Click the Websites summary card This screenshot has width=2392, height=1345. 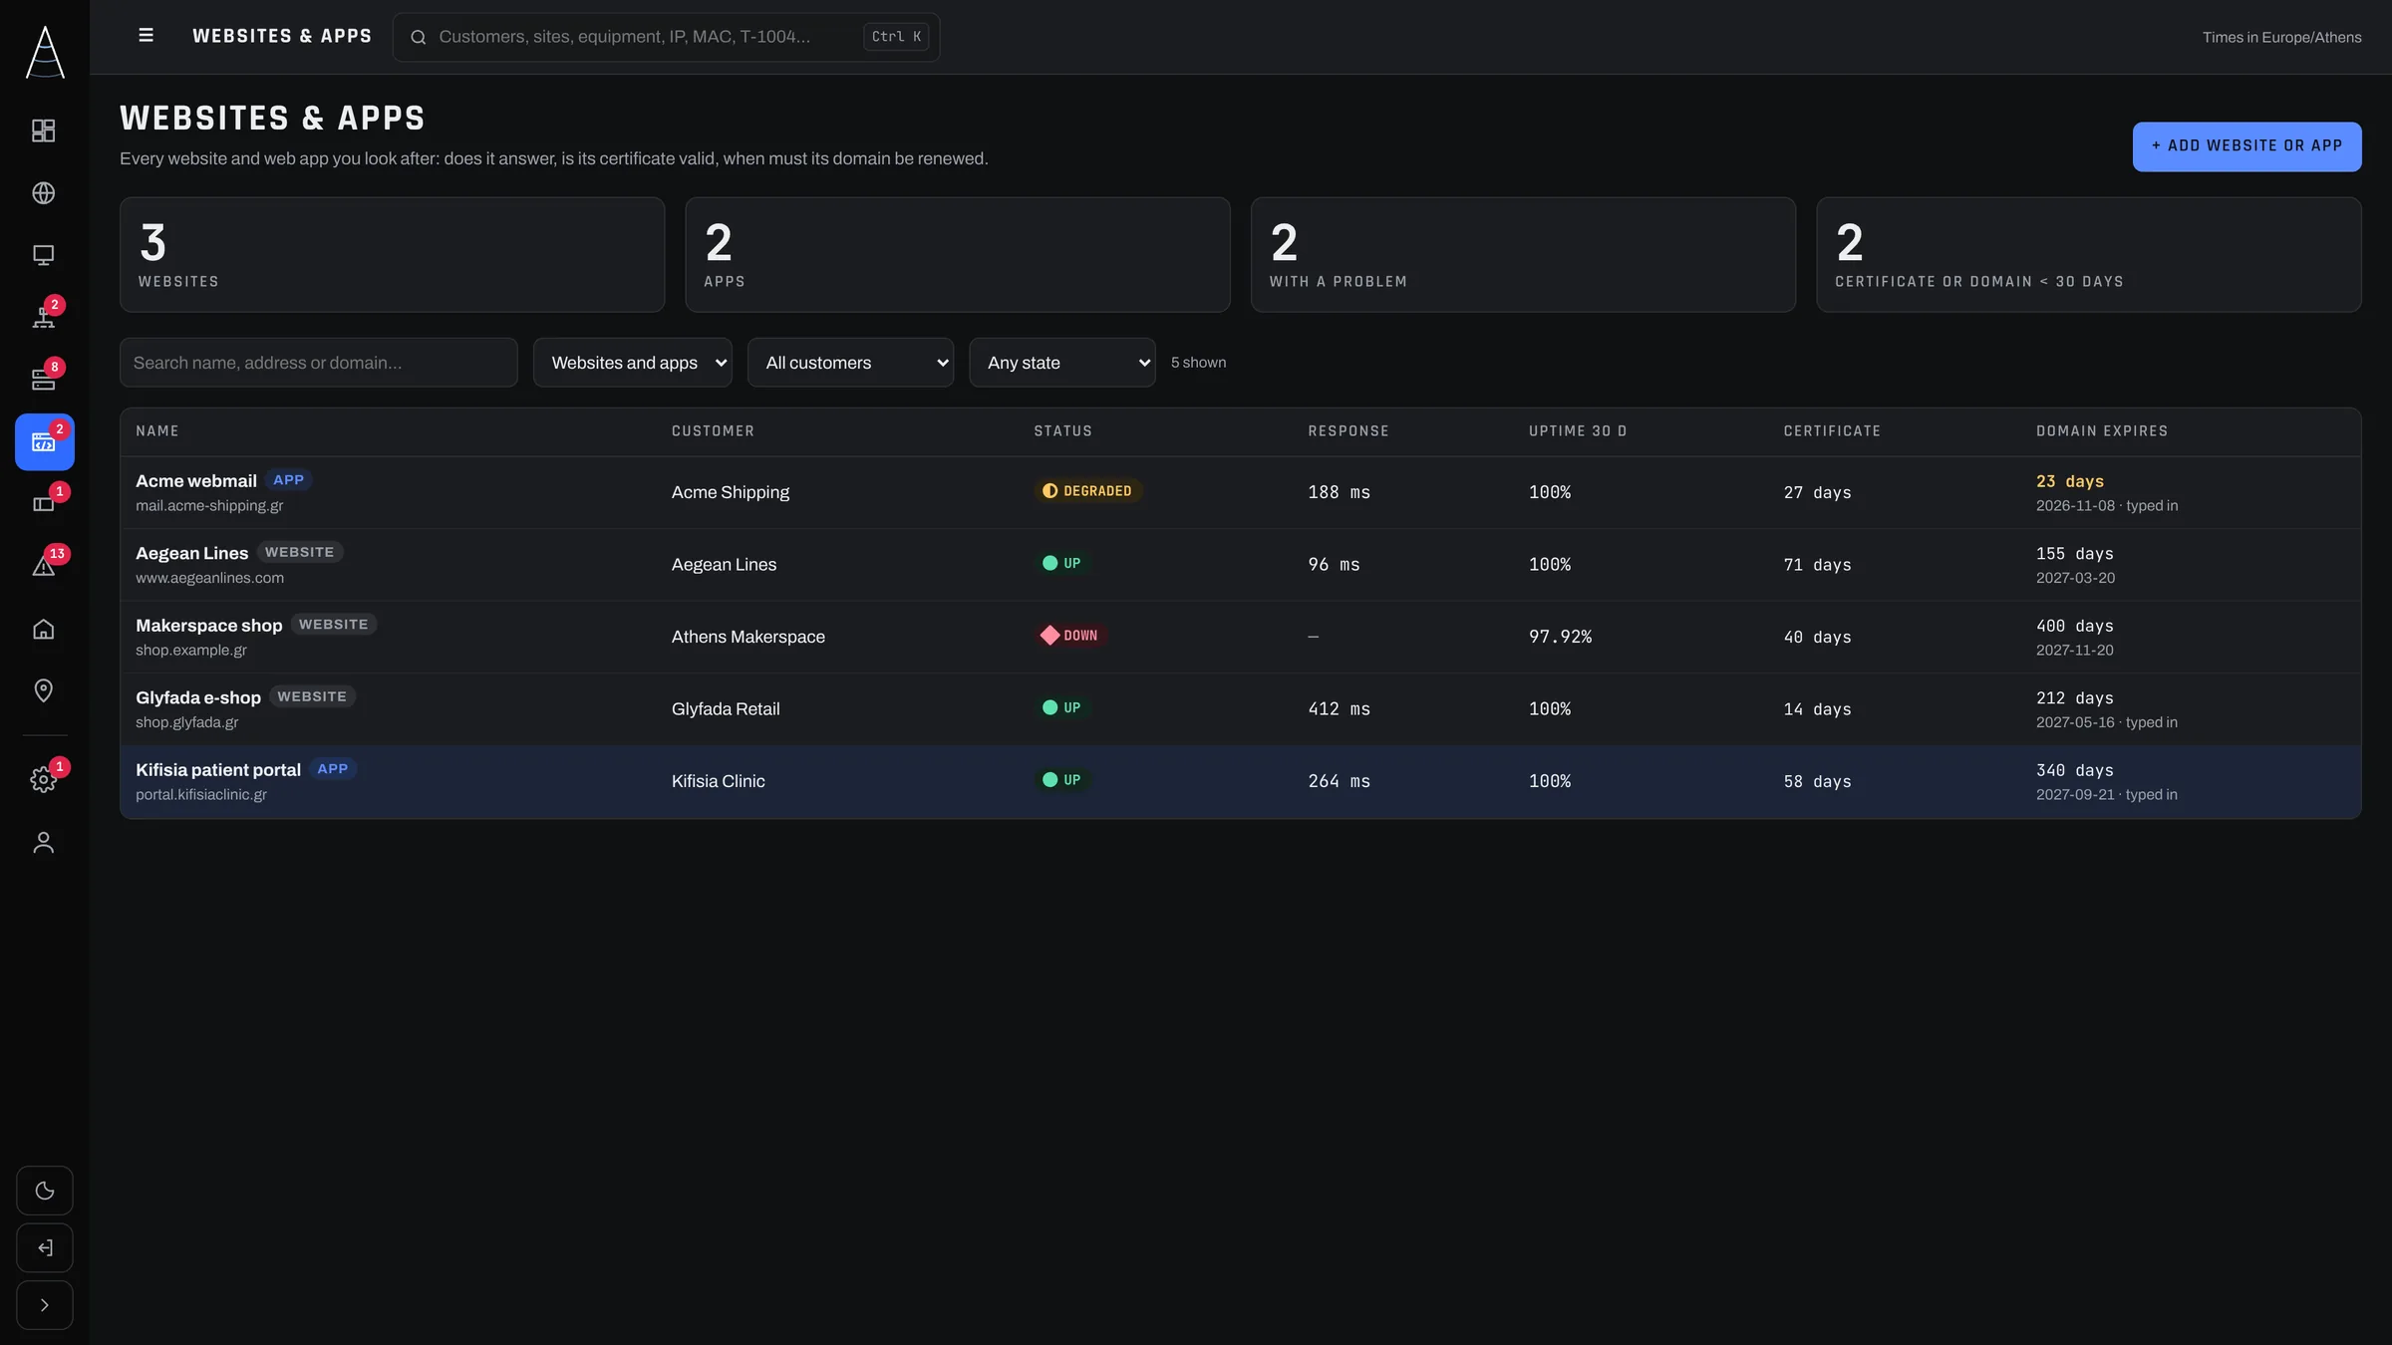(393, 255)
